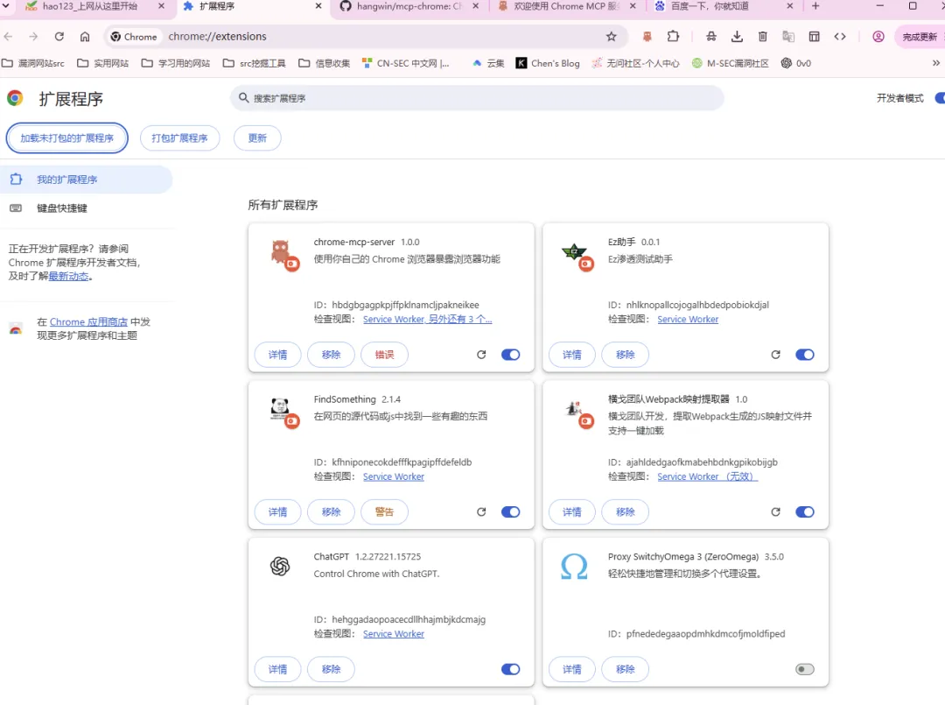Disable the FindSomething extension toggle
The image size is (945, 705).
coord(510,512)
